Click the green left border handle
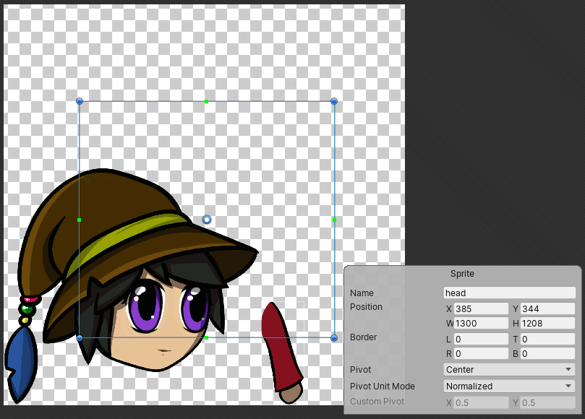The image size is (585, 419). click(80, 220)
